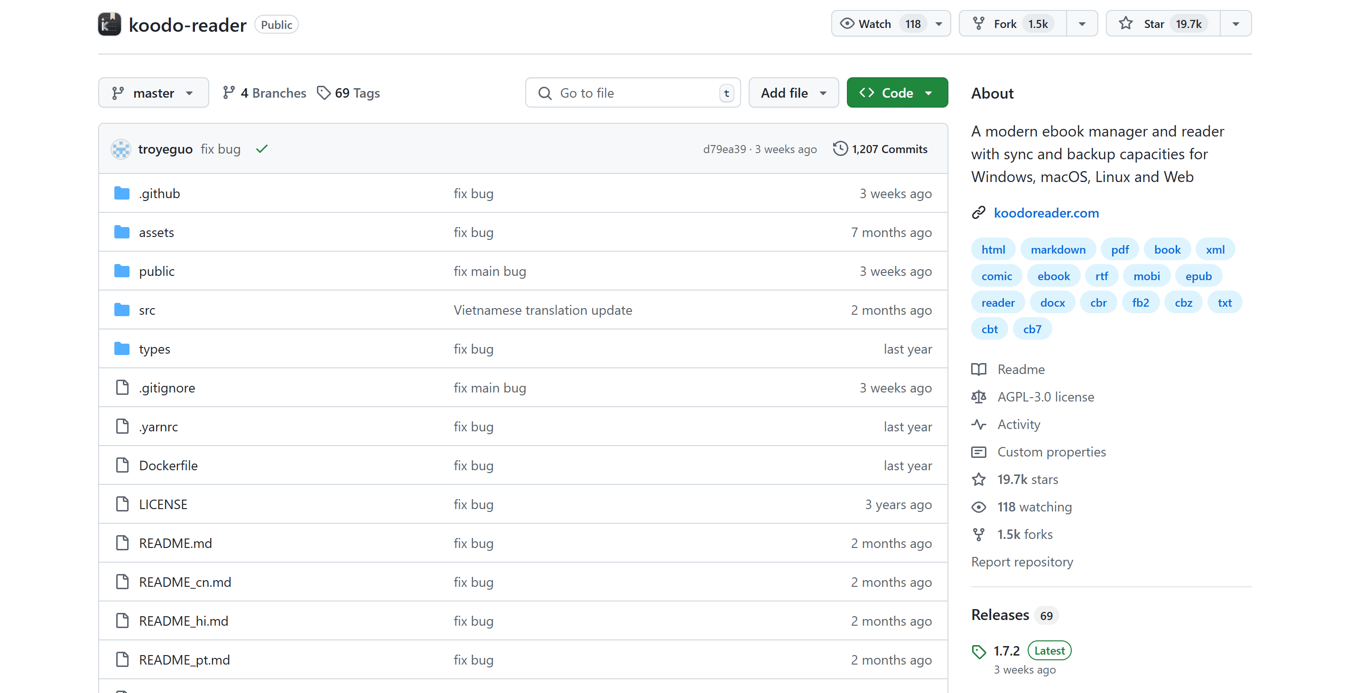Click the green commit status checkmark

(262, 149)
